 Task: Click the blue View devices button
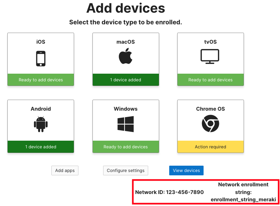[186, 170]
